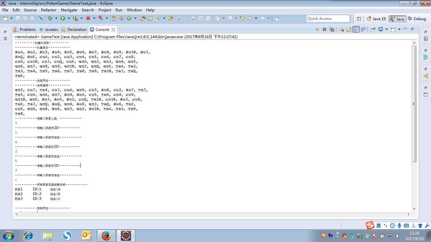Open Firefox from the taskbar

[x=106, y=235]
